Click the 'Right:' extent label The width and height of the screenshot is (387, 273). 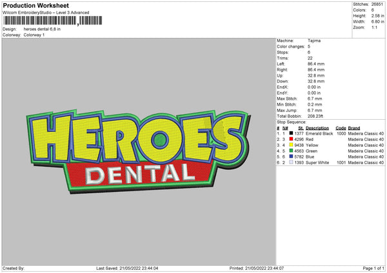click(x=282, y=70)
